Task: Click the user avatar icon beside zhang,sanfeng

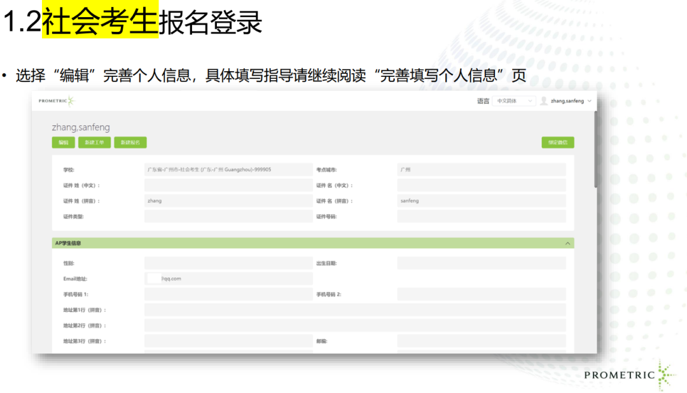Action: (x=543, y=100)
